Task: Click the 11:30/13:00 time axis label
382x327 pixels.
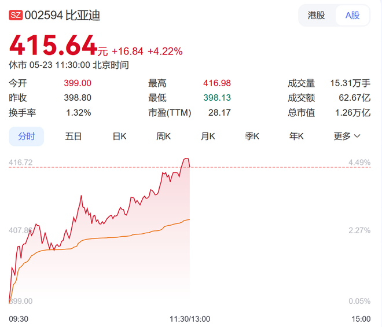Action: tap(190, 319)
